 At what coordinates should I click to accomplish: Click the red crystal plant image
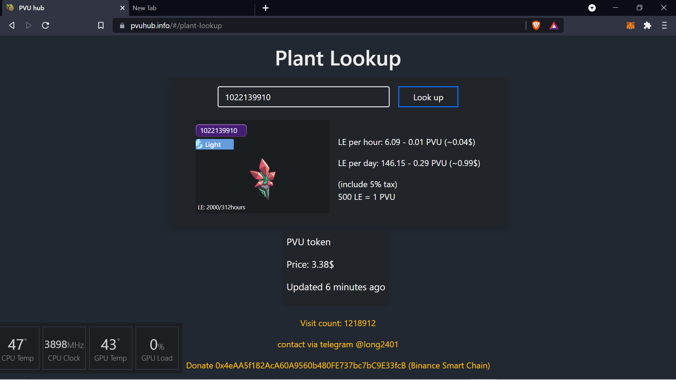[263, 179]
